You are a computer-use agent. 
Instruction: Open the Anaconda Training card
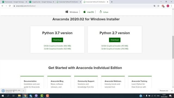(x=140, y=82)
